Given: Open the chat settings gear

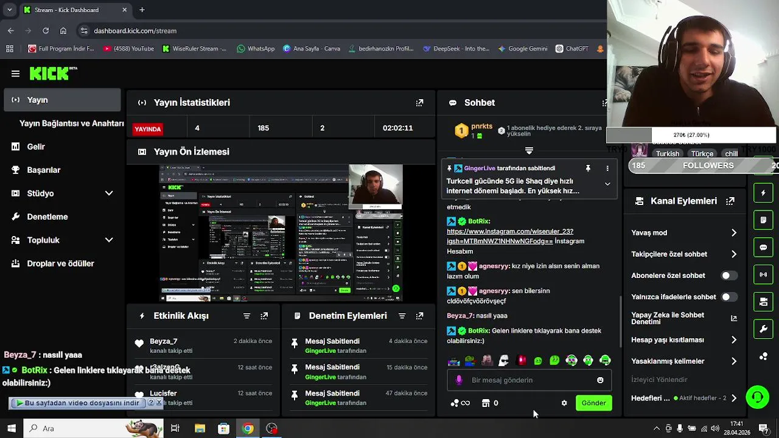Looking at the screenshot, I should [564, 403].
